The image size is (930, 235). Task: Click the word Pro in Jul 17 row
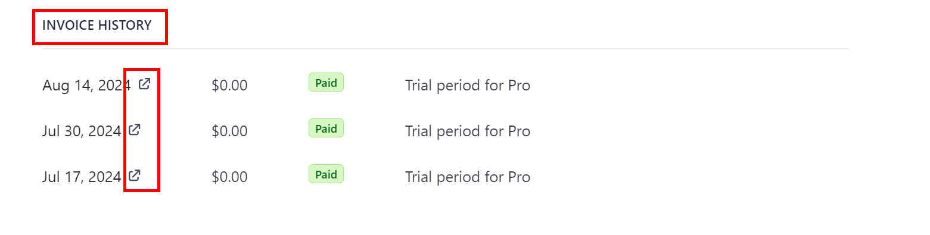(519, 177)
